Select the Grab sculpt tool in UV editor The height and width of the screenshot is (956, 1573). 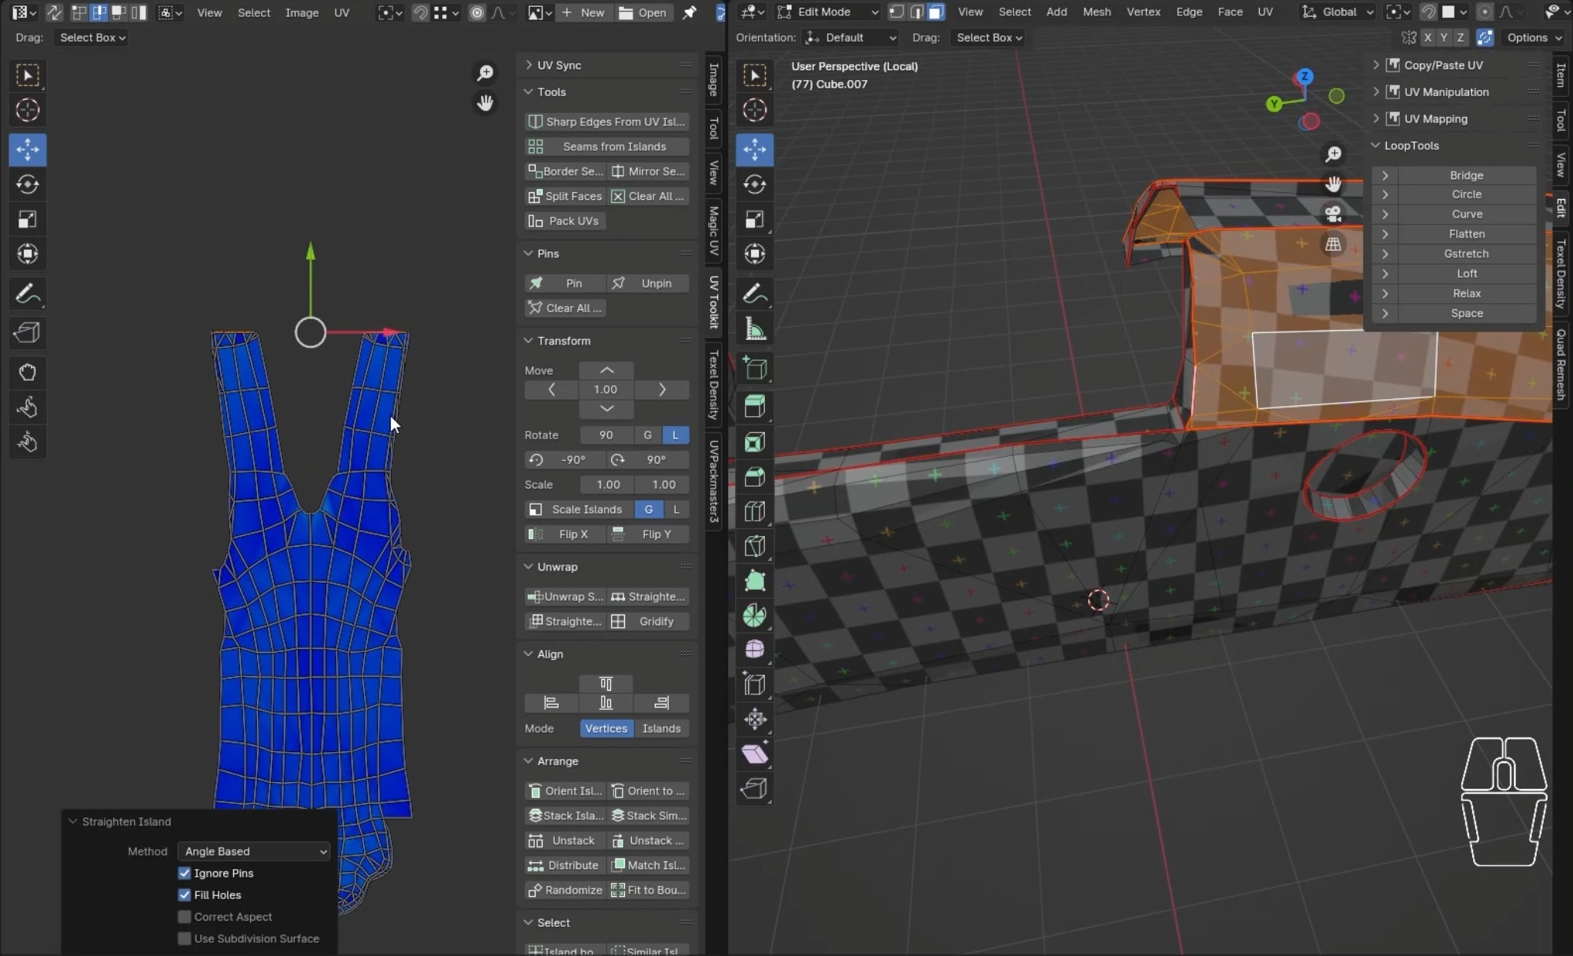pyautogui.click(x=28, y=372)
